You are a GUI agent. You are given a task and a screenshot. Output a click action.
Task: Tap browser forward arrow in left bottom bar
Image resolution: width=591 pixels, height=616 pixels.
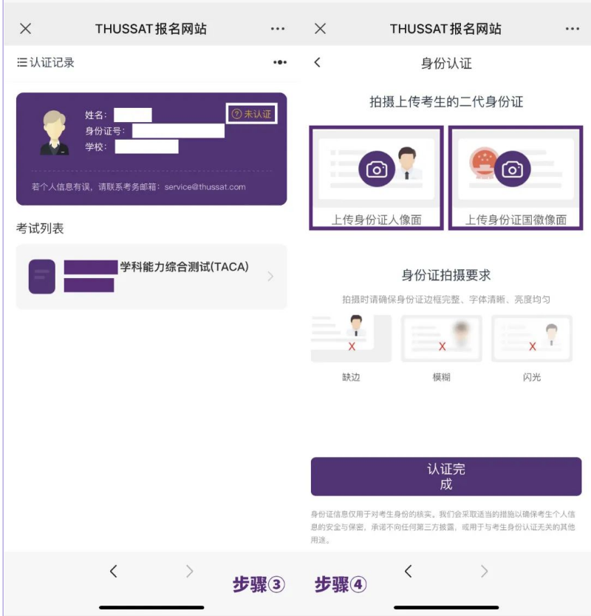190,571
